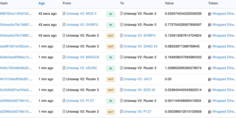Open the Uniswap V2: MCD 4 address
This screenshot has width=236, height=118.
tap(81, 14)
